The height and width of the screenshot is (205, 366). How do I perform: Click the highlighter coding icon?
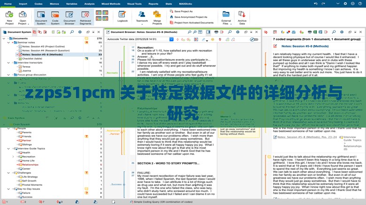click(x=204, y=39)
